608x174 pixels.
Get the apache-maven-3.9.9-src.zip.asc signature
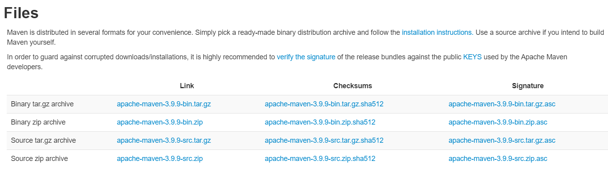point(498,159)
